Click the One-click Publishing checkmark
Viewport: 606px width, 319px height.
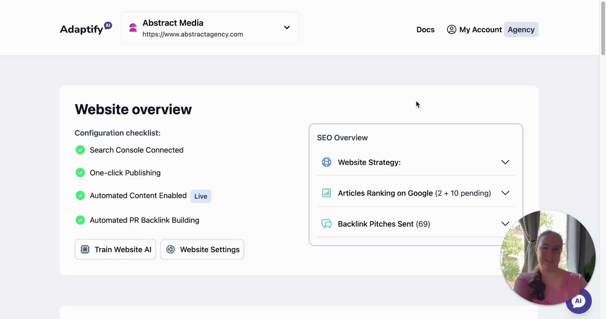point(80,173)
